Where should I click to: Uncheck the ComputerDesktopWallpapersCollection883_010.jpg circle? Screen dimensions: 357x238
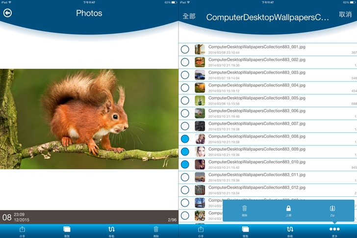[x=185, y=164]
